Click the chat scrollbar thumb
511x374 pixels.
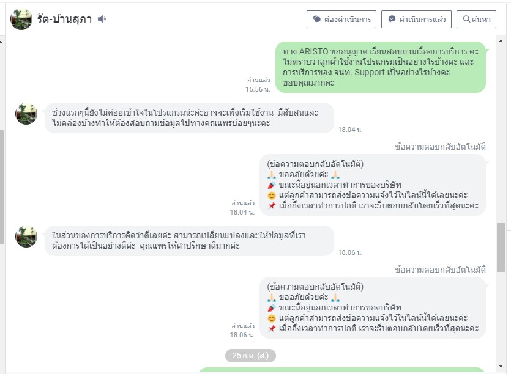[x=501, y=248]
